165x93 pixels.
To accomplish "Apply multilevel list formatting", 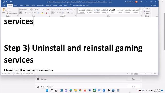I will tap(61, 10).
